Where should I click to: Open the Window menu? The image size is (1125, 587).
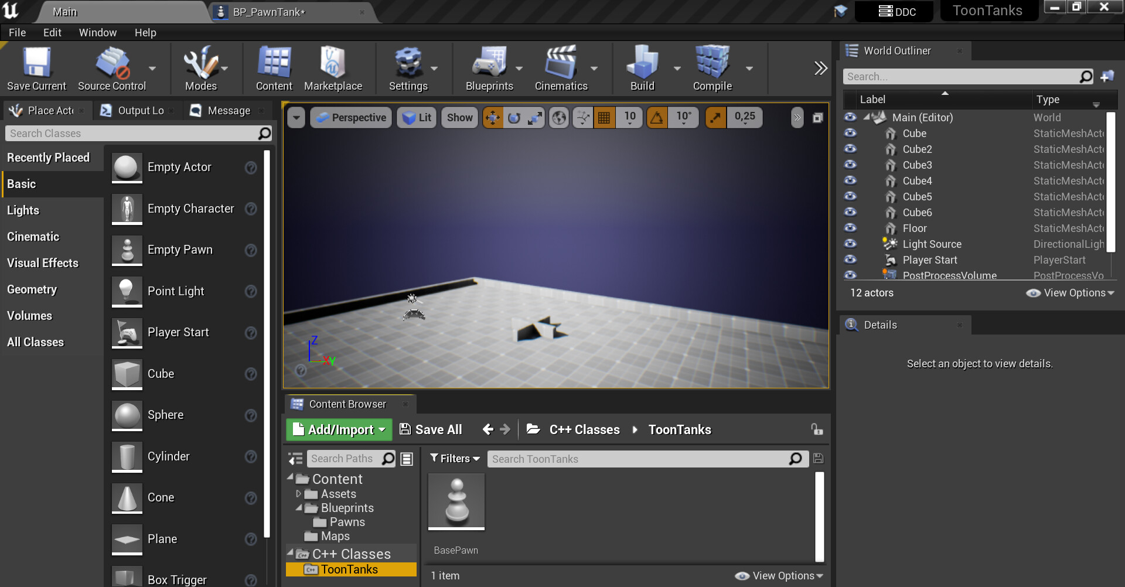(x=98, y=32)
